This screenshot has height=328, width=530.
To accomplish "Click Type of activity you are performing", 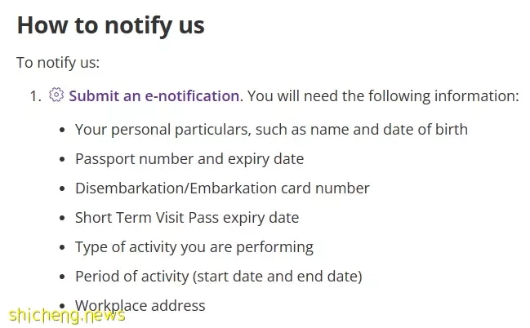I will tap(194, 247).
